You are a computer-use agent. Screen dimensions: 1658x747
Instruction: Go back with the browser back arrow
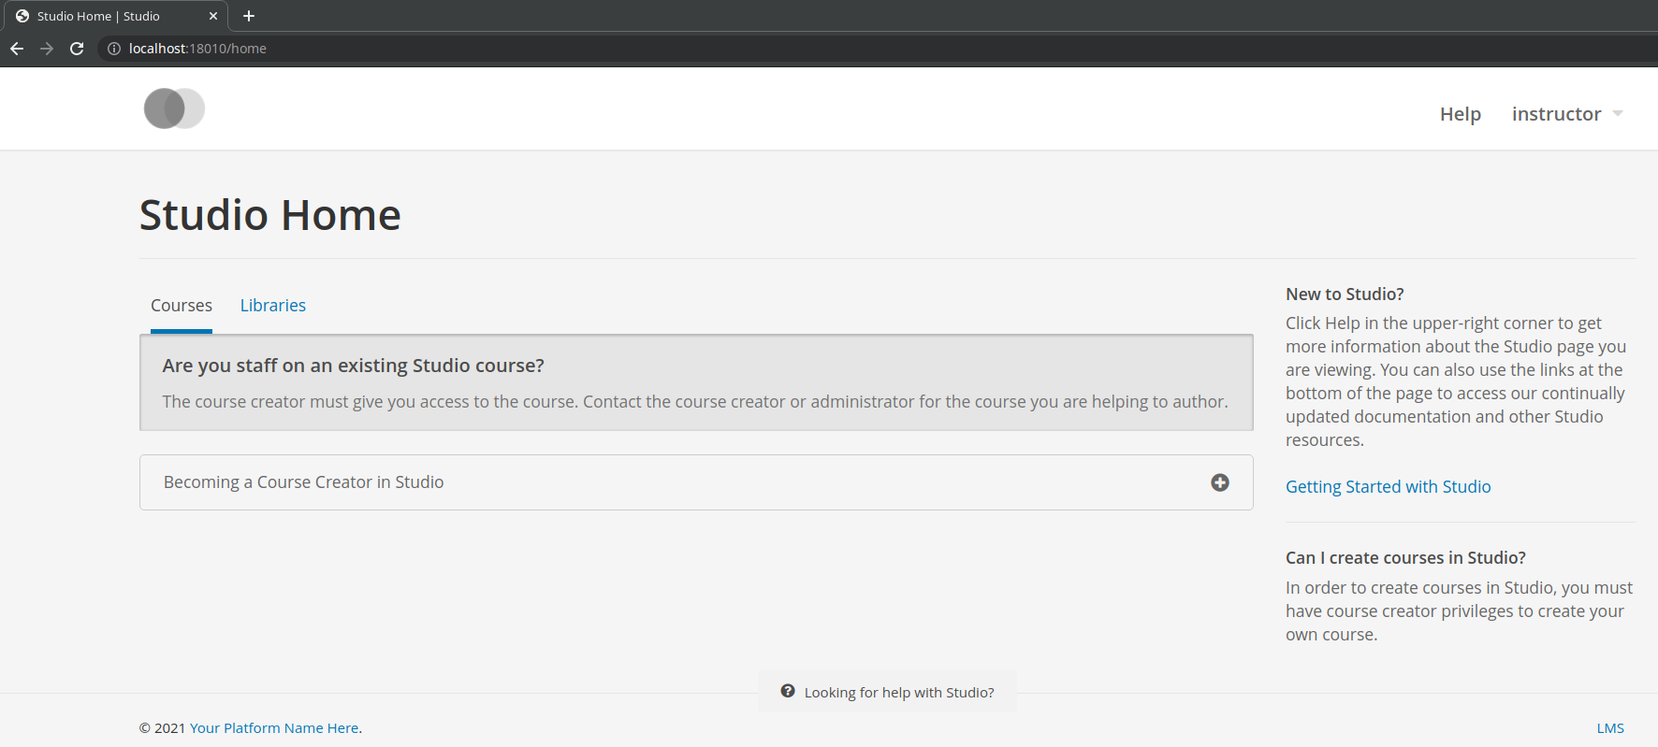point(17,49)
